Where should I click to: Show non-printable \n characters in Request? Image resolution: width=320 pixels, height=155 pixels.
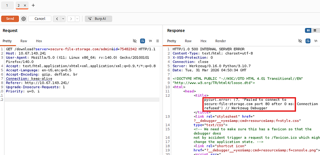pyautogui.click(x=150, y=41)
